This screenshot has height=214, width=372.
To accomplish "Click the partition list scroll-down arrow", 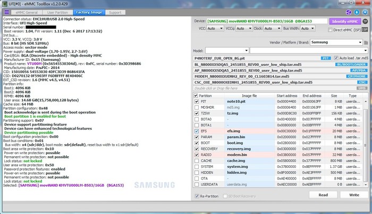I will pos(366,185).
